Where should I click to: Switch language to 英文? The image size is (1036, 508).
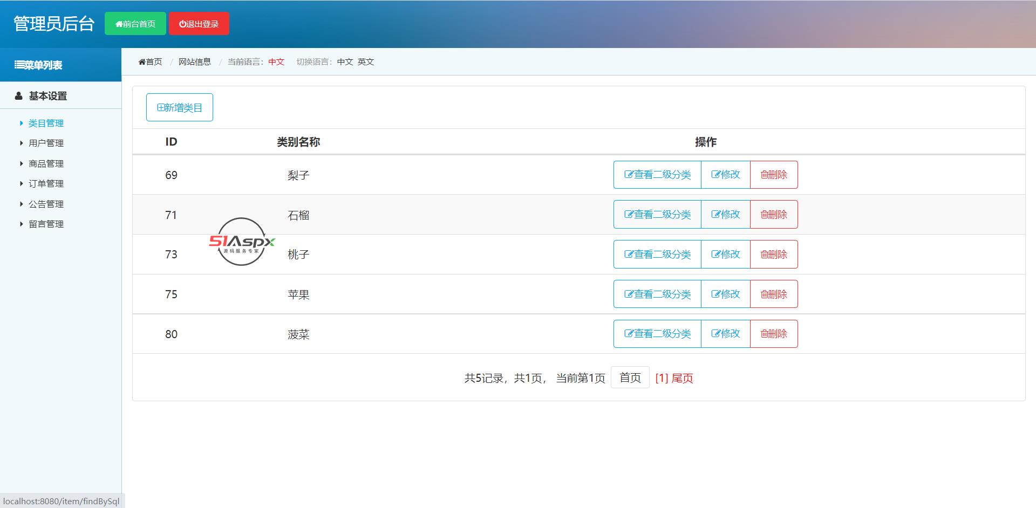[365, 62]
